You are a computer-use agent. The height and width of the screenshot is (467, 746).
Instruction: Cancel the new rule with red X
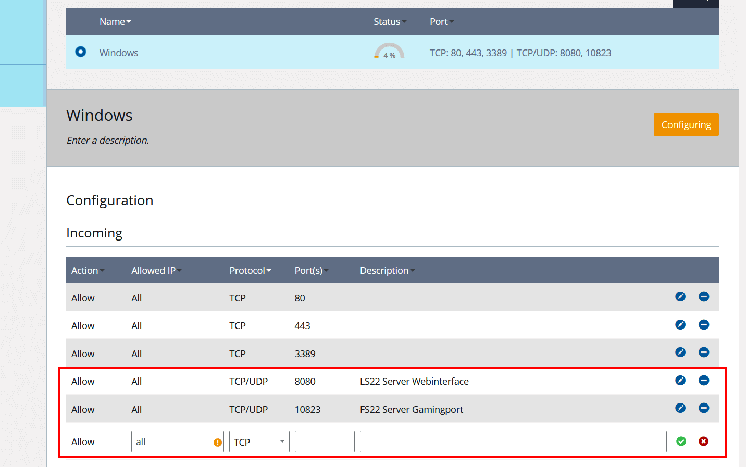click(704, 441)
